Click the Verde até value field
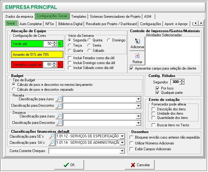This screenshot has height=172, width=208. pos(48,44)
